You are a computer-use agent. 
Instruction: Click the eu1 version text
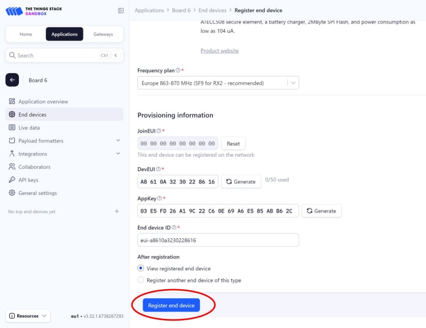(97, 316)
